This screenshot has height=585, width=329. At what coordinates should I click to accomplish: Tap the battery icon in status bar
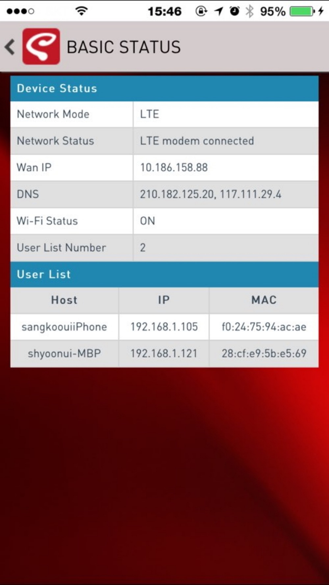pyautogui.click(x=302, y=11)
